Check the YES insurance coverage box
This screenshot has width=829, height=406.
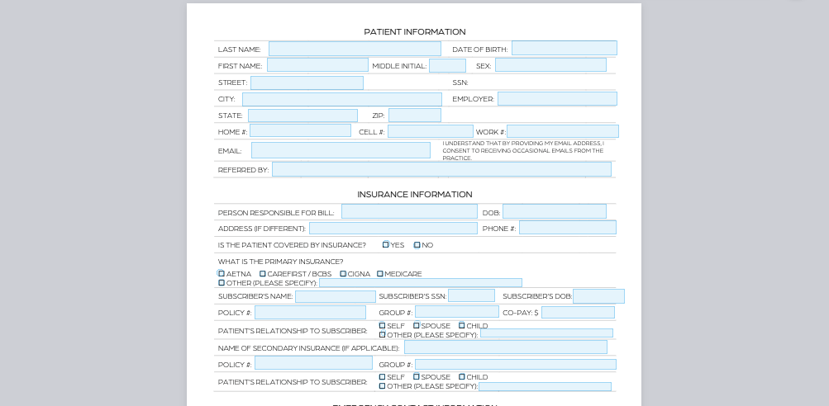(x=386, y=244)
